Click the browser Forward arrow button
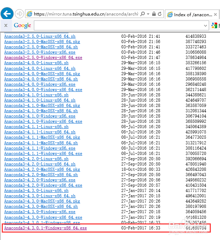 19,14
